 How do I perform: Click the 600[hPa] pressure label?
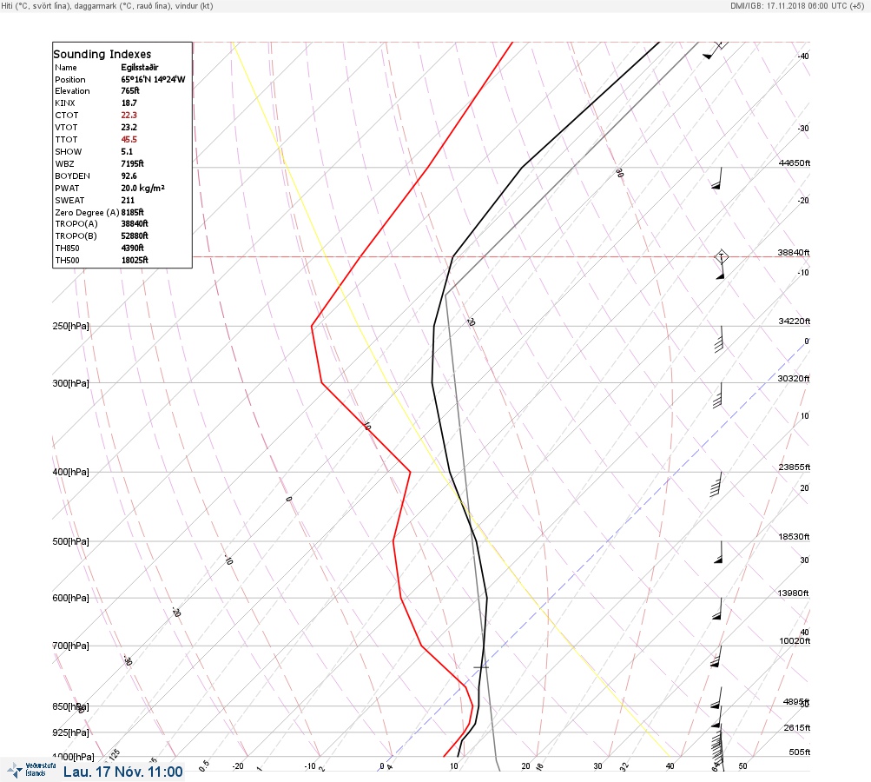pos(70,598)
